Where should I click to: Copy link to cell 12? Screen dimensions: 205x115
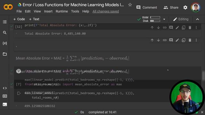(x=165, y=27)
